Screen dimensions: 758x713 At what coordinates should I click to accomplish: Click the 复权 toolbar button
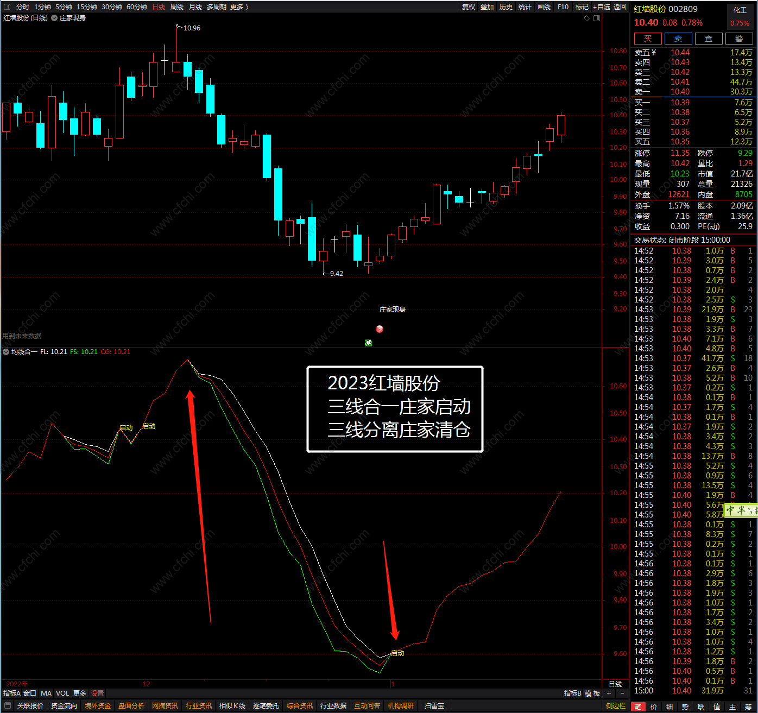[469, 7]
